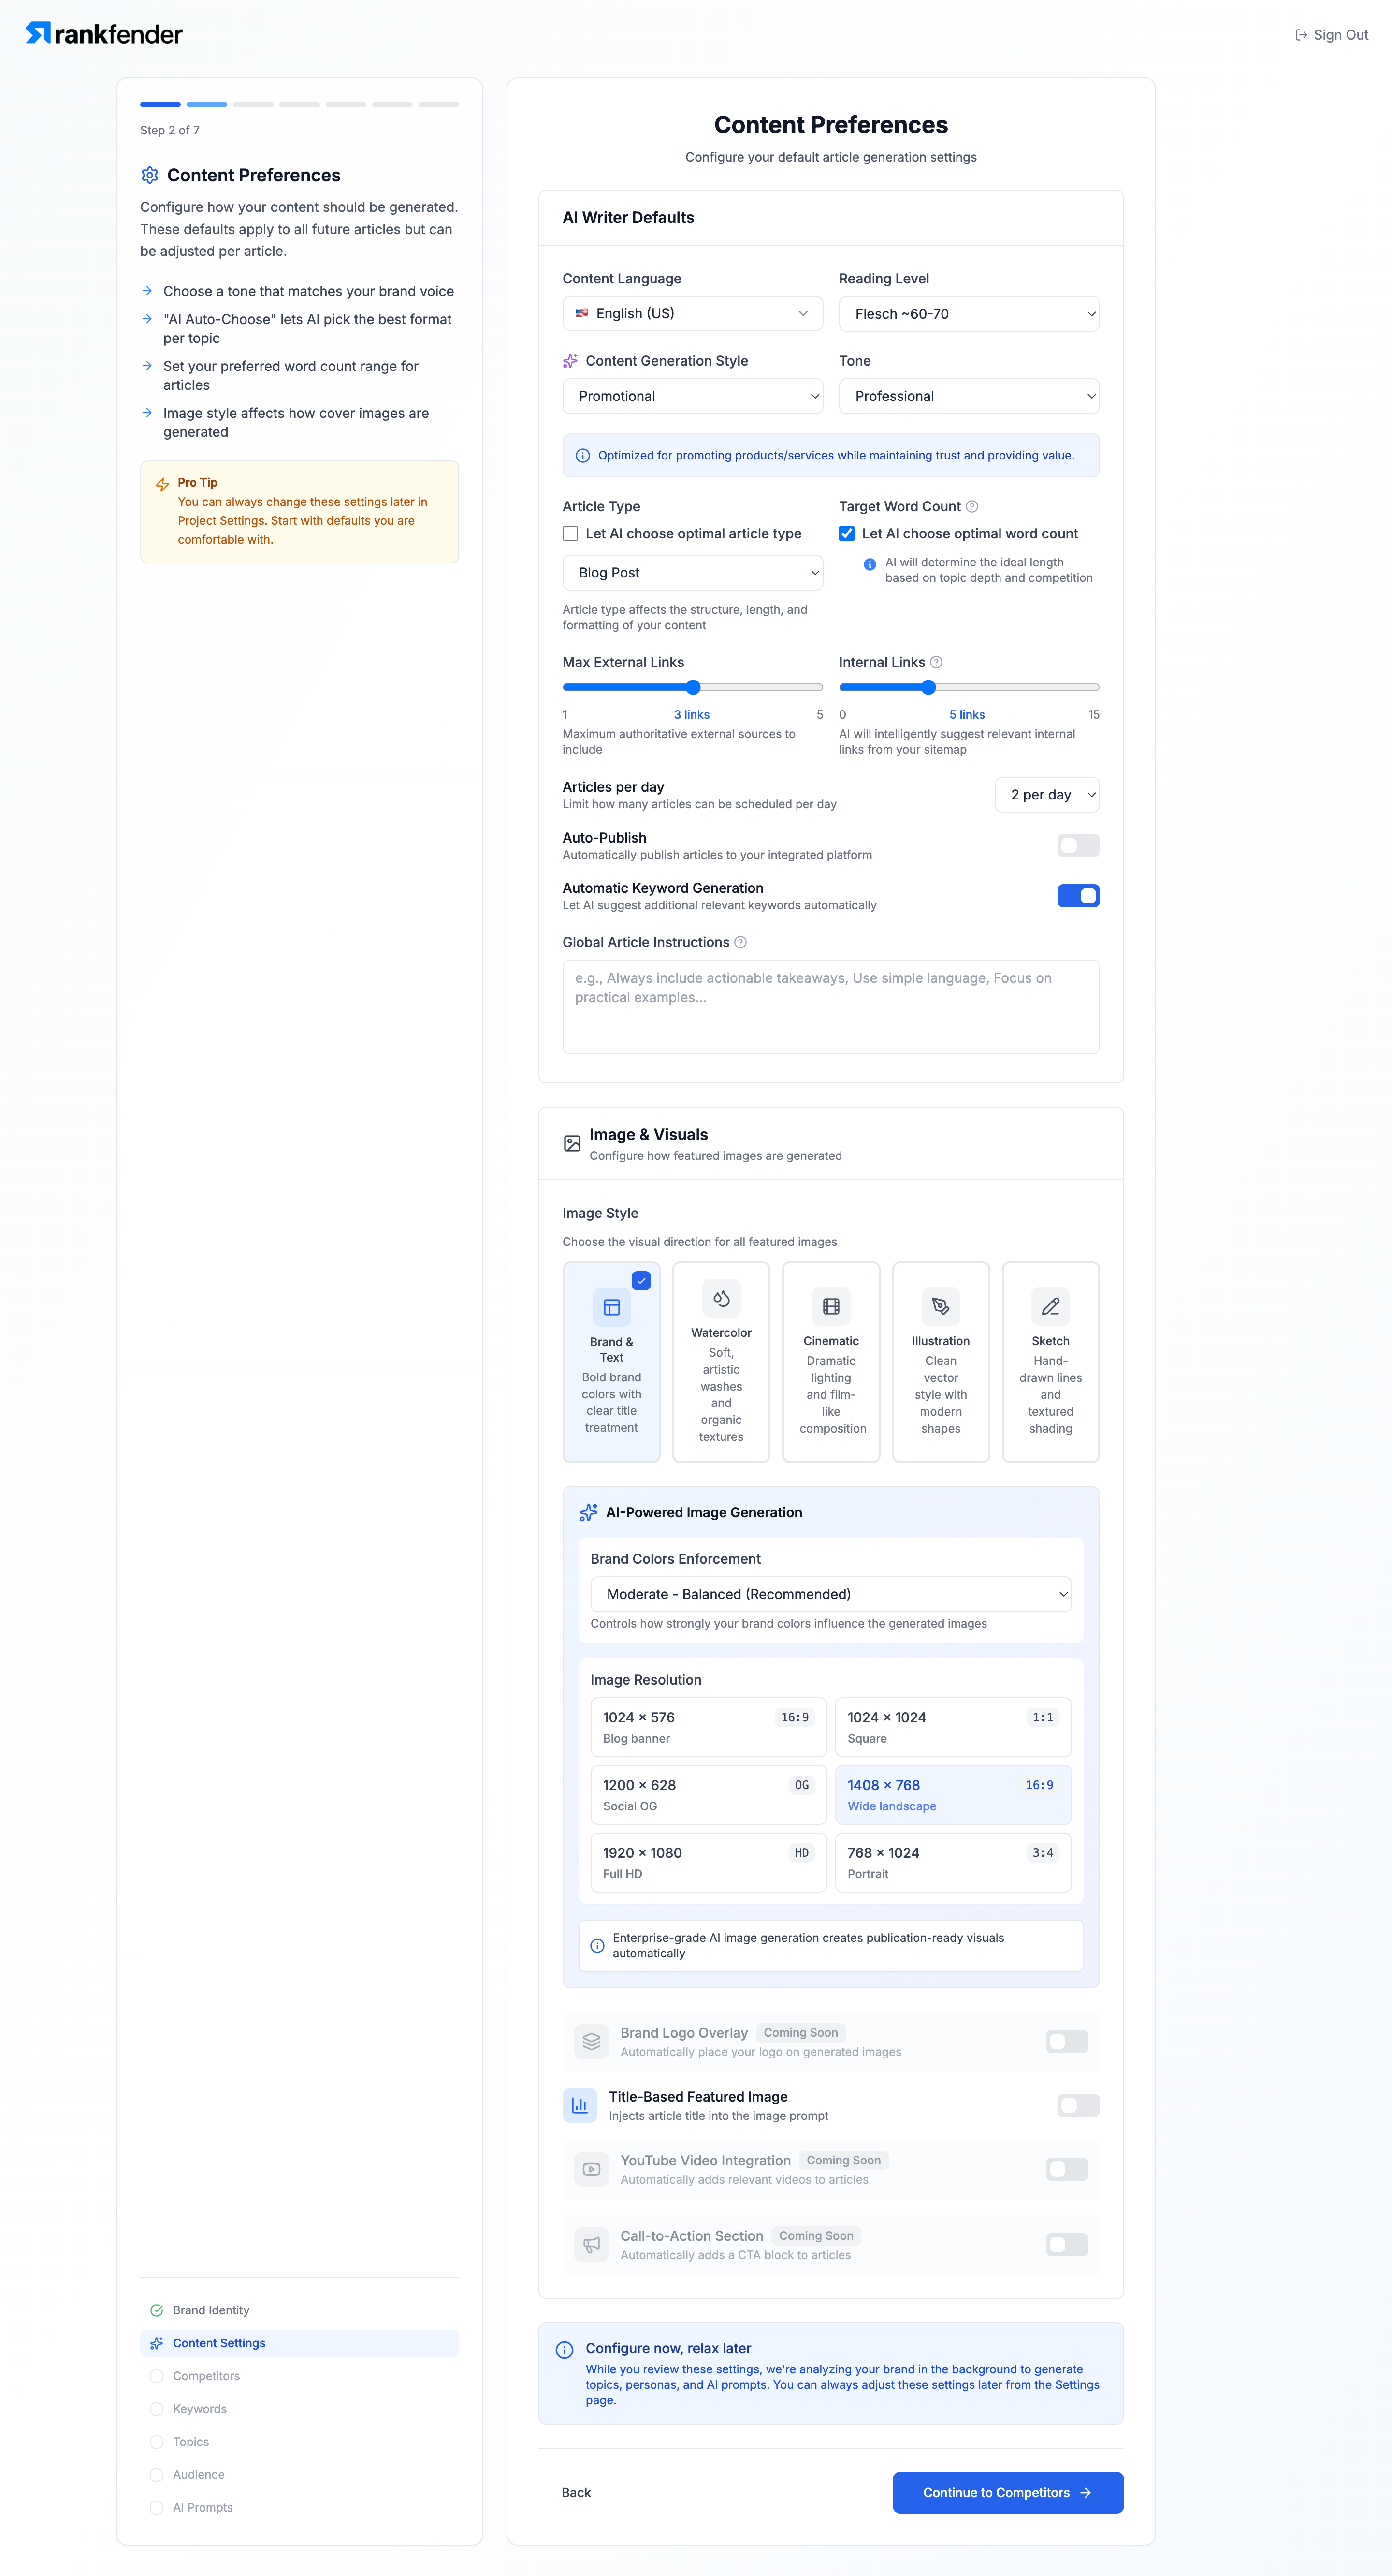Go to Brand Identity step
Image resolution: width=1392 pixels, height=2576 pixels.
(299, 2310)
